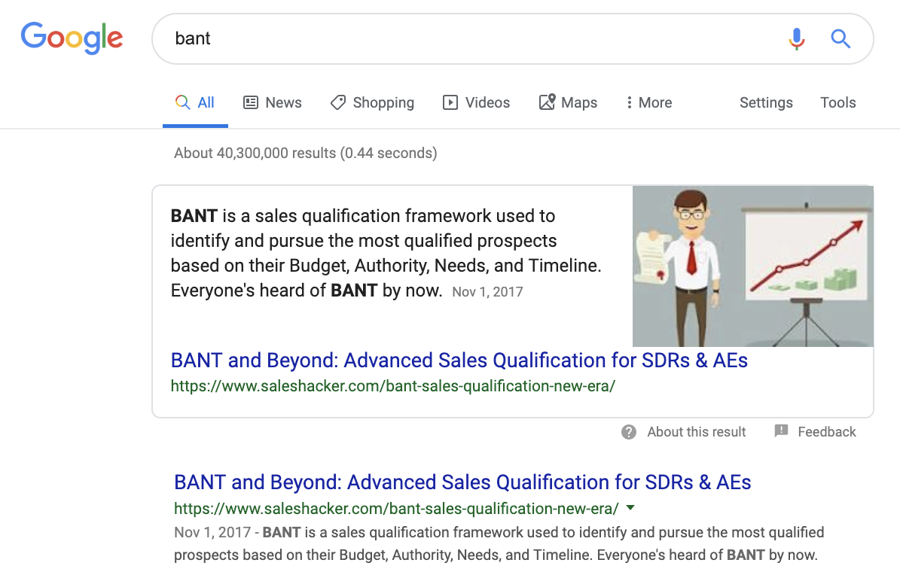Expand the More search categories menu
Screen dimensions: 900x578
pyautogui.click(x=648, y=103)
